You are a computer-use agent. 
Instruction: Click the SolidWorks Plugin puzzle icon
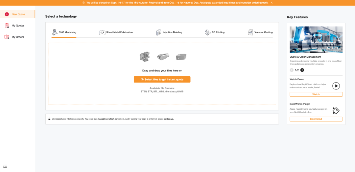coord(336,111)
